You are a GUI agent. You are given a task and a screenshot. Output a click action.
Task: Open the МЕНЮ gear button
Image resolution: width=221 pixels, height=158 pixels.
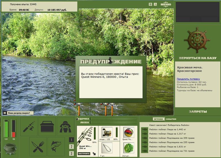166,4
